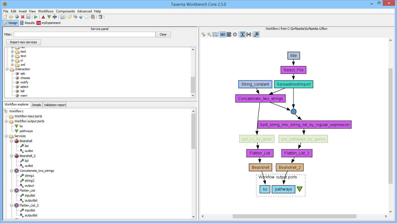Click the zoom out magnifier in the diagram toolbar

tap(215, 34)
